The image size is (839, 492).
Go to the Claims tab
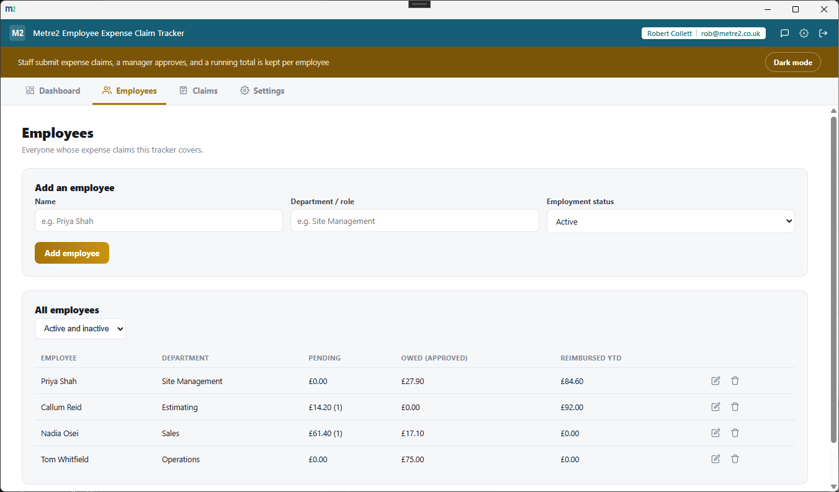click(199, 91)
